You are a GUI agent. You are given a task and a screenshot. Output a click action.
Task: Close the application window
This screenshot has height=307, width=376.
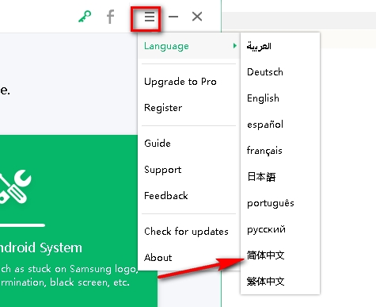click(x=197, y=17)
